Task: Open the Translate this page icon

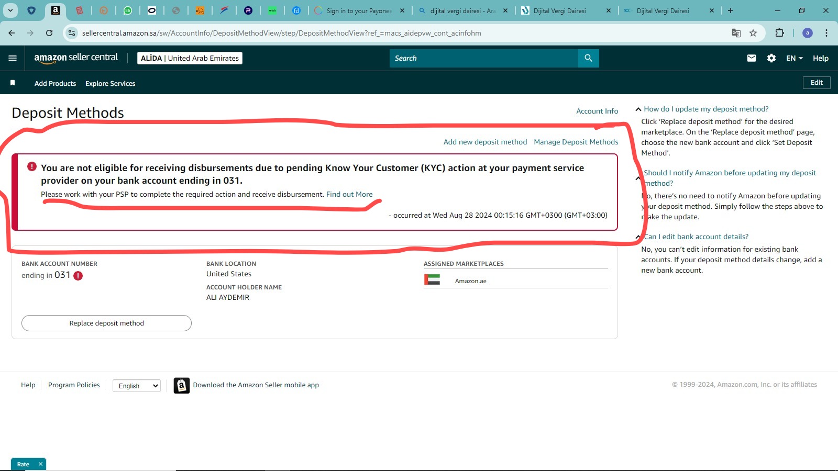Action: 736,33
